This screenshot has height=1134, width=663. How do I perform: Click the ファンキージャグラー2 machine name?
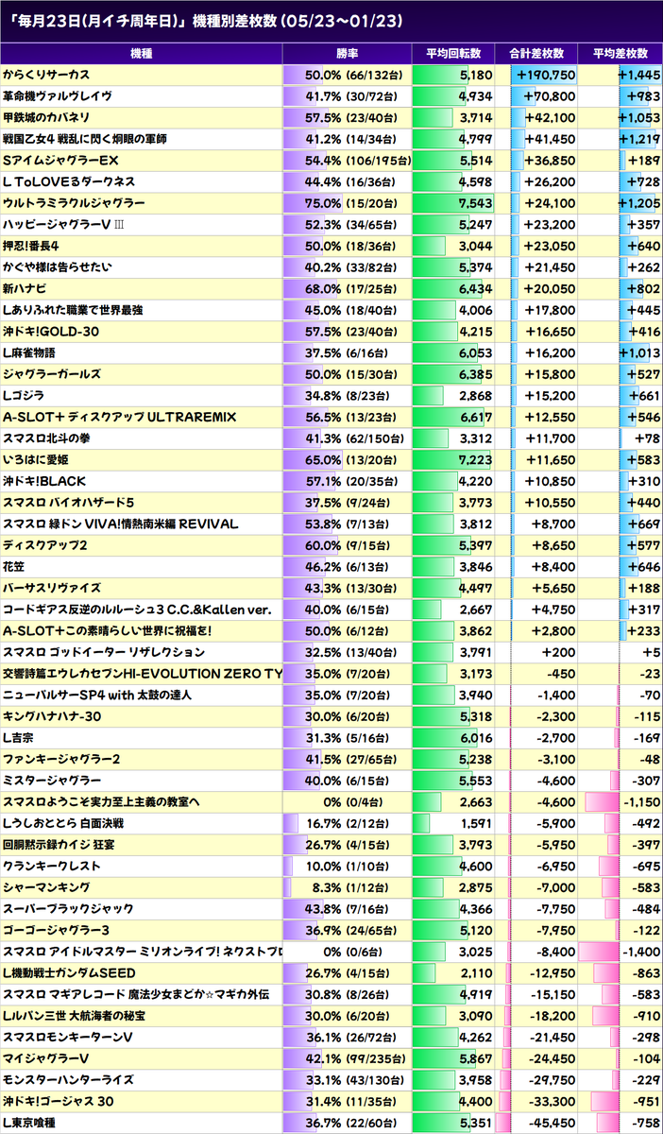point(61,760)
